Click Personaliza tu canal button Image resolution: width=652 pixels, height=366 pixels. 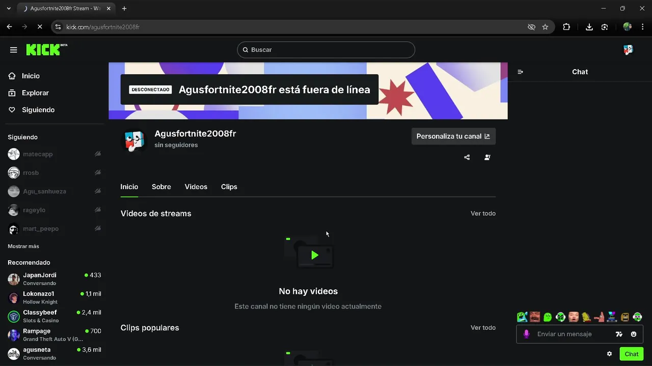(453, 136)
